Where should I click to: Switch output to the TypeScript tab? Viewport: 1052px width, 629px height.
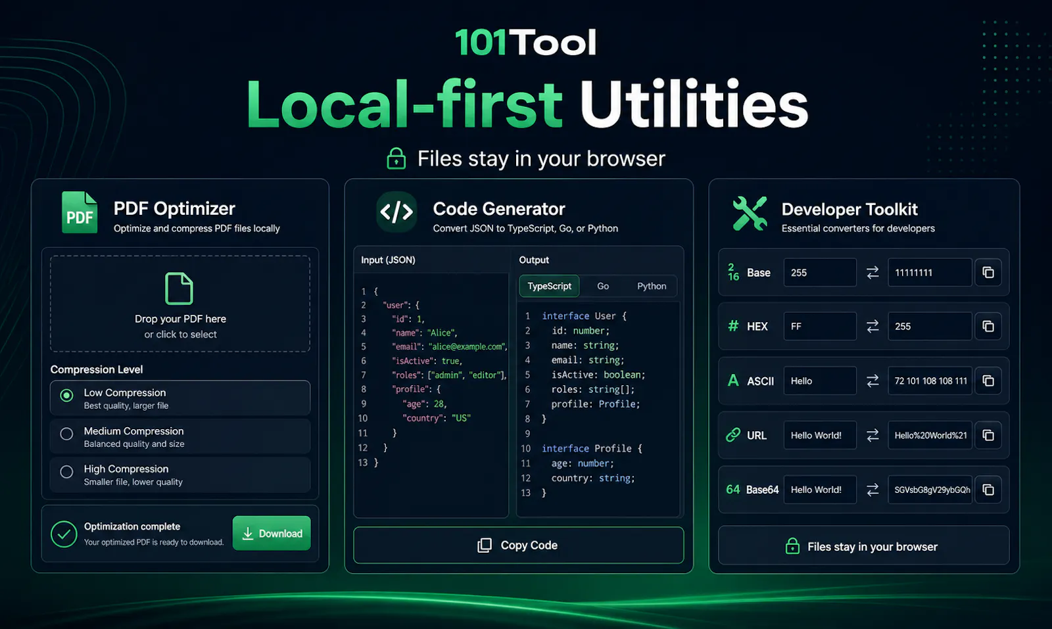[549, 286]
